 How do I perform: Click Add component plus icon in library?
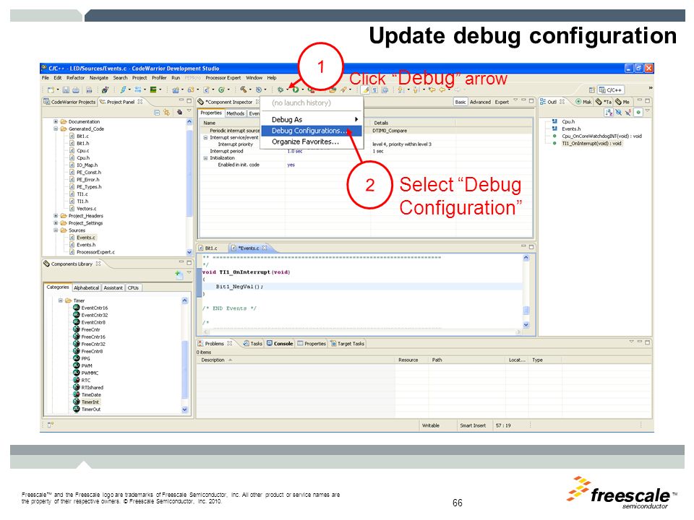[x=178, y=274]
